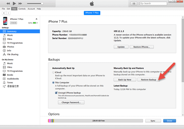Click the Search input field
Screen dimensions: 184x129
point(153,4)
